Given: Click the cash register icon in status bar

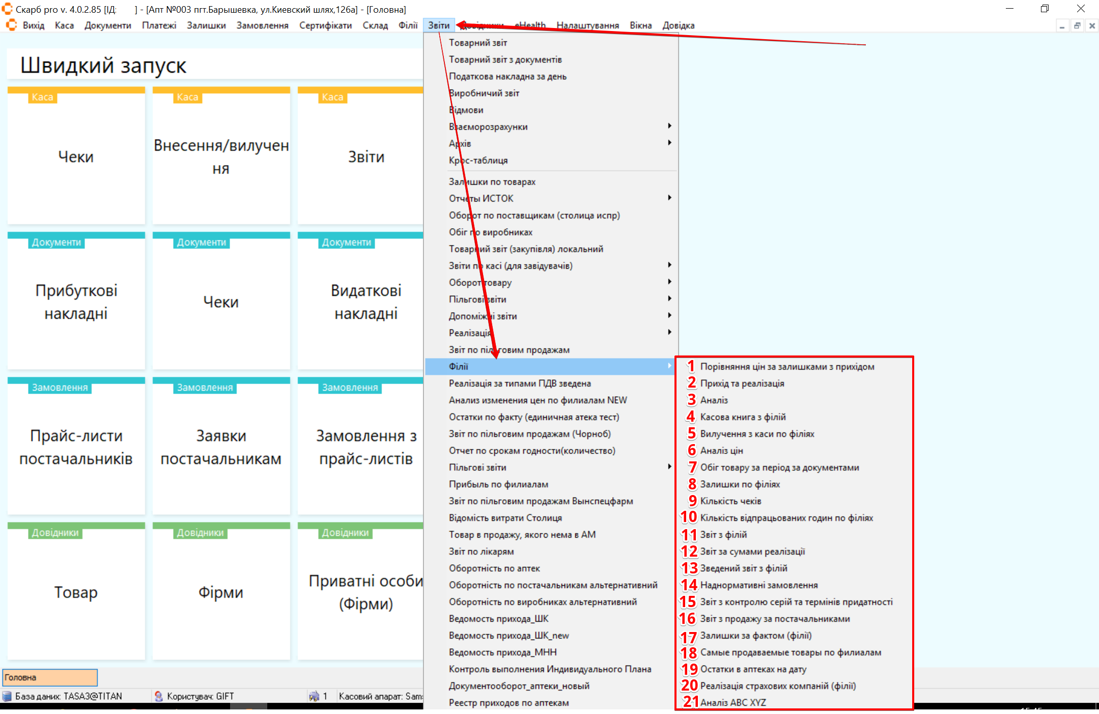Looking at the screenshot, I should (314, 696).
